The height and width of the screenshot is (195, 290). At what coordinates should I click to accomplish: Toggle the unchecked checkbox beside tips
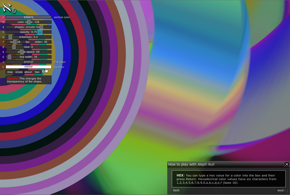[x=46, y=71]
